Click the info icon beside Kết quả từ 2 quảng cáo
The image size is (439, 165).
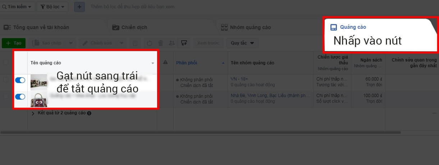coord(89,113)
